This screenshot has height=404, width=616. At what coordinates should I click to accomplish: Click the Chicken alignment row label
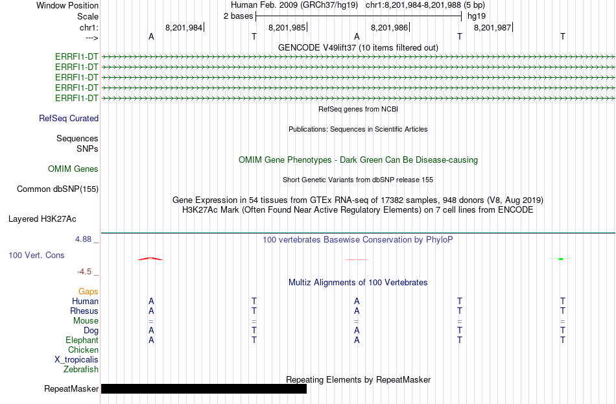tap(83, 350)
